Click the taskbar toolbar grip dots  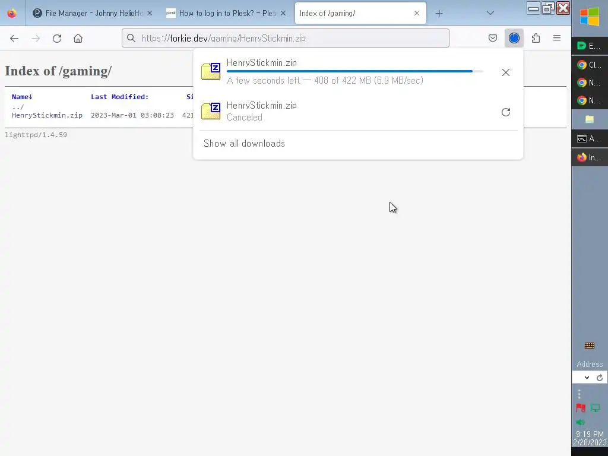coord(579,394)
